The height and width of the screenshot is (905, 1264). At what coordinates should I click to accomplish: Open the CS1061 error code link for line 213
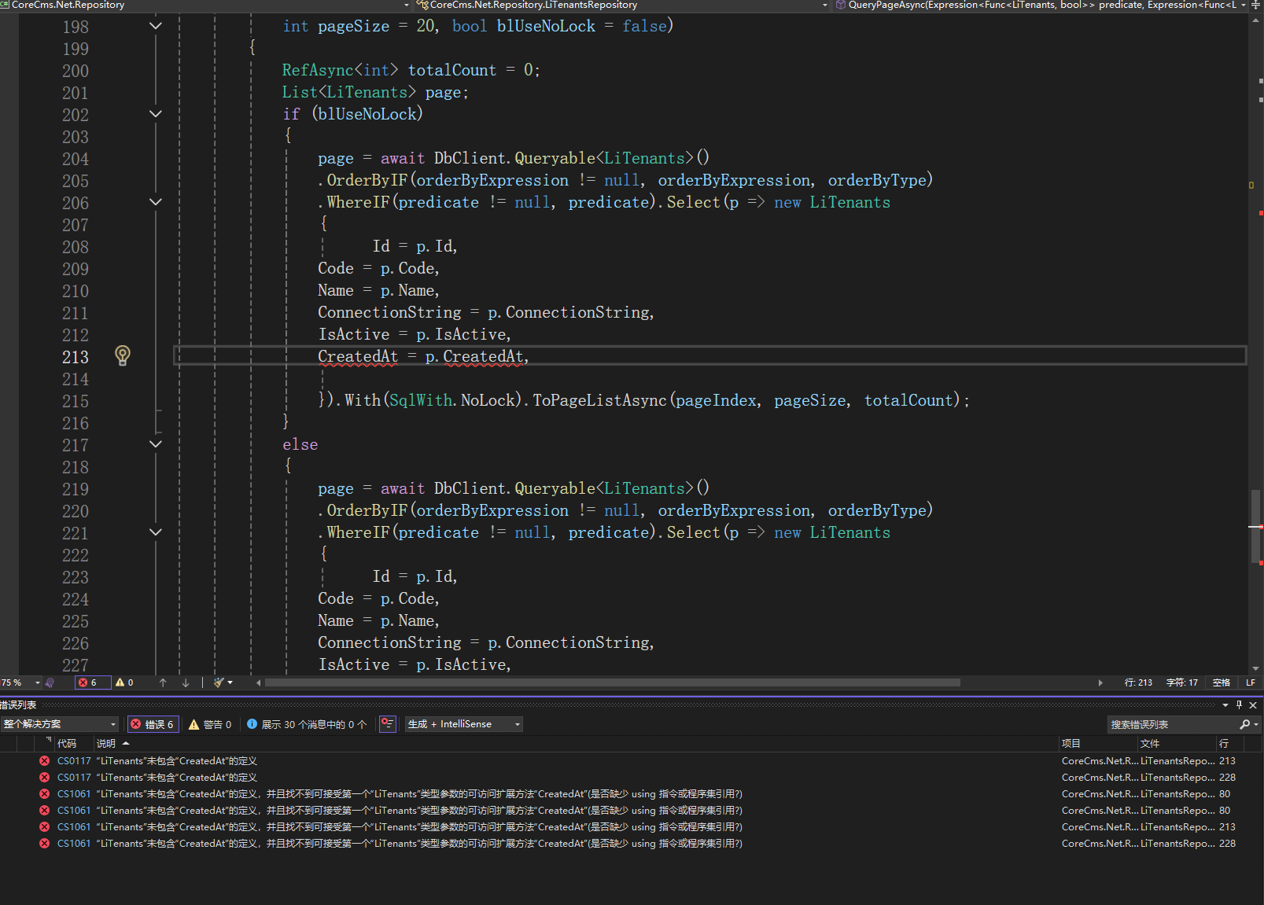[x=74, y=827]
